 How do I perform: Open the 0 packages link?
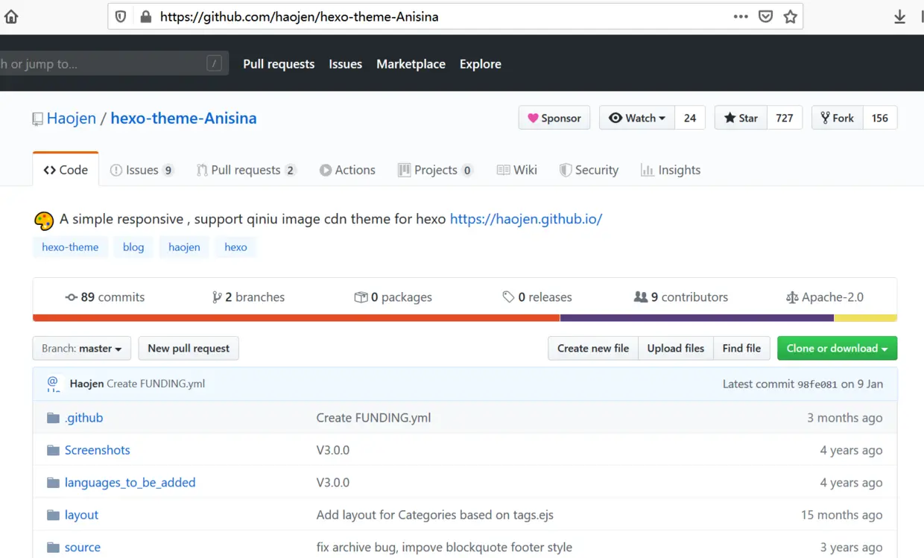click(393, 297)
